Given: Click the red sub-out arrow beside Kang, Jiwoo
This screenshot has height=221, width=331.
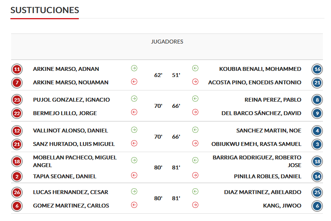Looking at the screenshot, I should pyautogui.click(x=195, y=205).
